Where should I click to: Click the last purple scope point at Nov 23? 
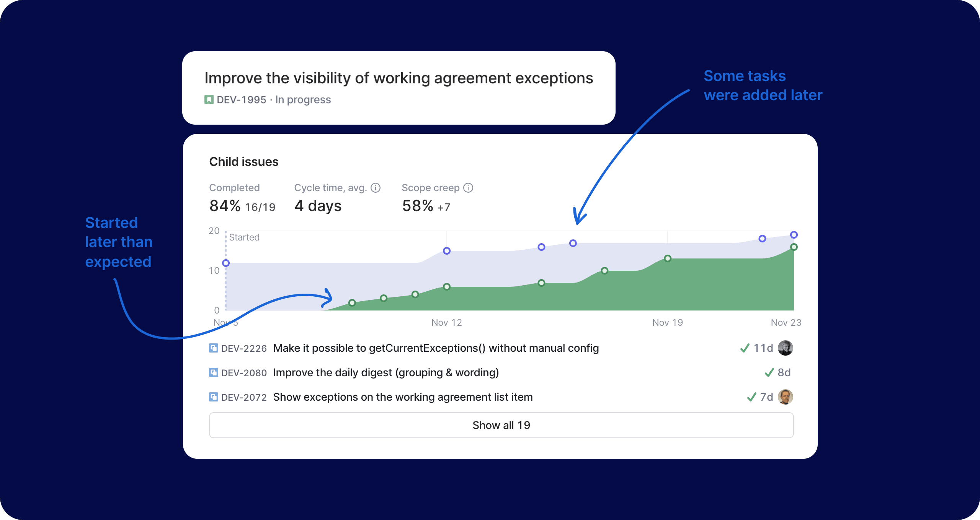tap(794, 235)
